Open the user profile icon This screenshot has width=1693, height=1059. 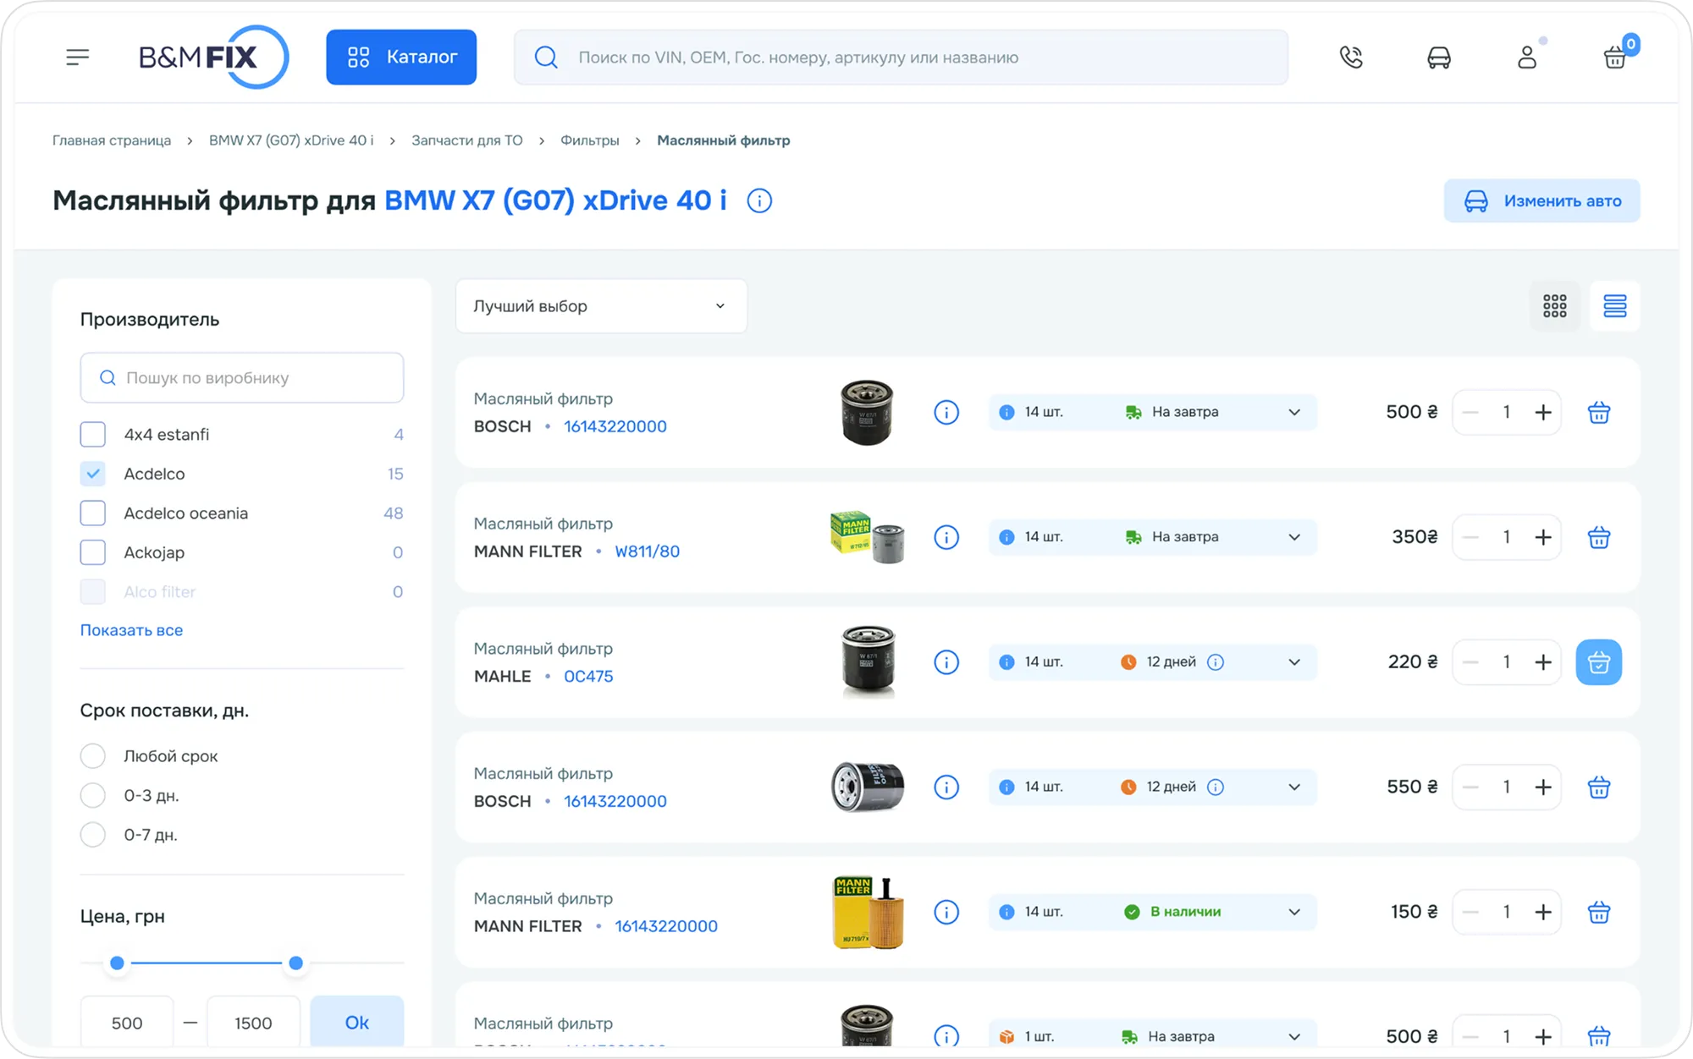pos(1526,57)
